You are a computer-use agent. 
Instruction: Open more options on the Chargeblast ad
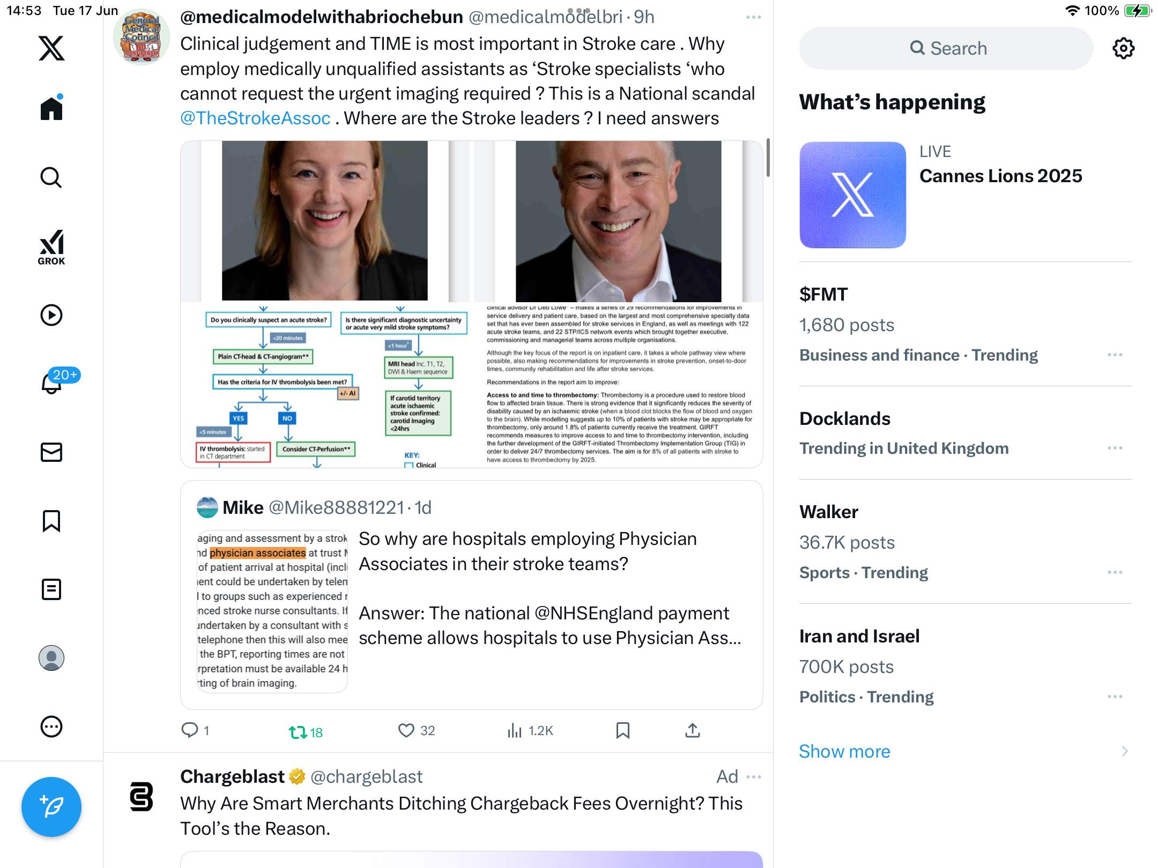754,777
